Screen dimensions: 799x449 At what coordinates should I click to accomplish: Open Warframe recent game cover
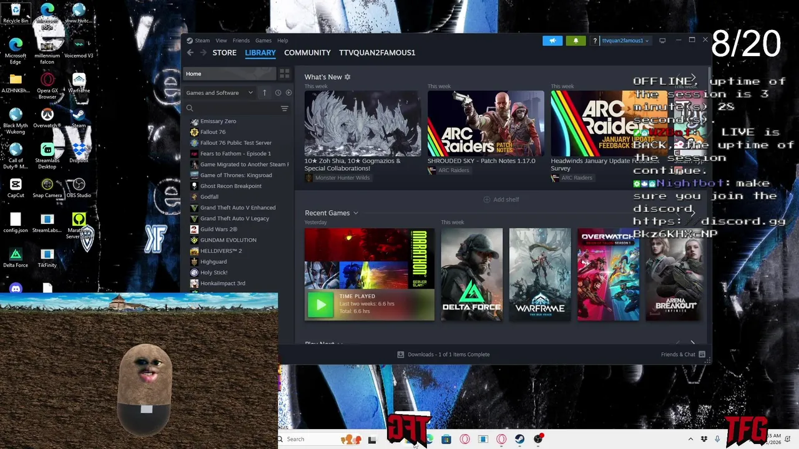(540, 274)
